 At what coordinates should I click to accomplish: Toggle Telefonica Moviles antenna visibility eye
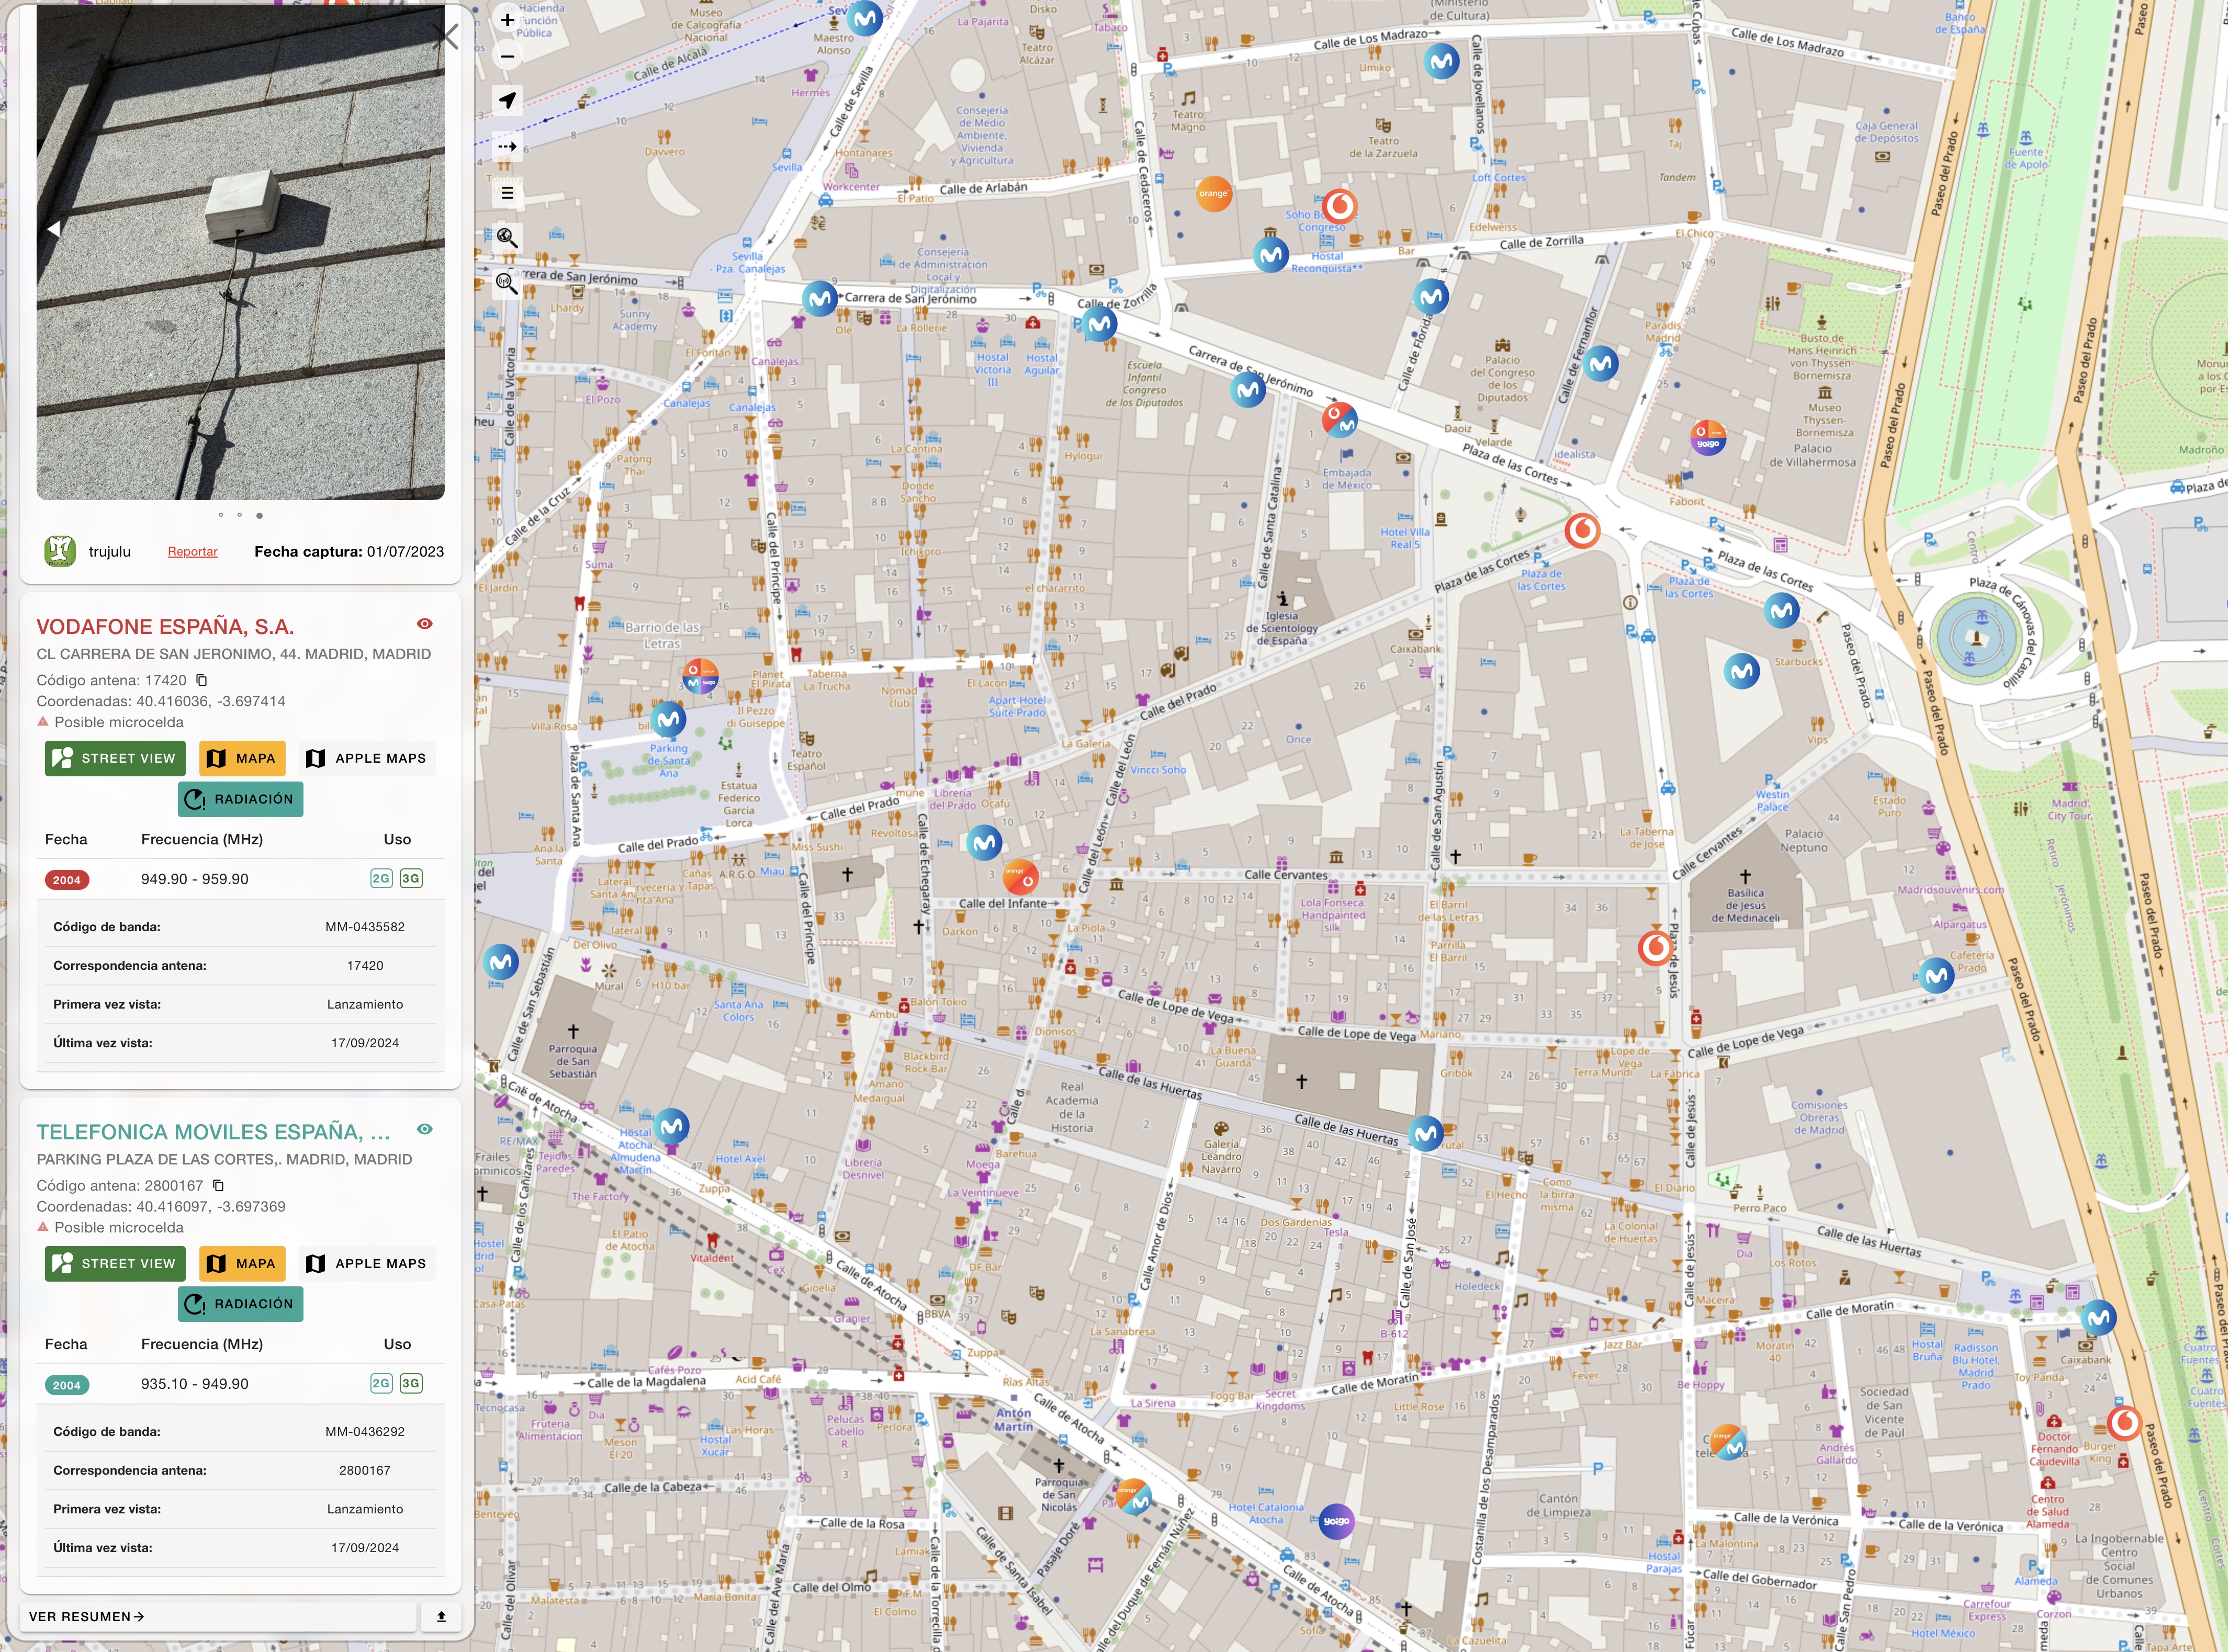pyautogui.click(x=425, y=1129)
